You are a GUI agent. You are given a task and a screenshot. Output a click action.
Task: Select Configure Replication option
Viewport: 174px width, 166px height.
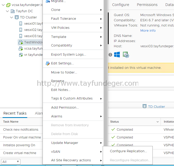(x=128, y=151)
